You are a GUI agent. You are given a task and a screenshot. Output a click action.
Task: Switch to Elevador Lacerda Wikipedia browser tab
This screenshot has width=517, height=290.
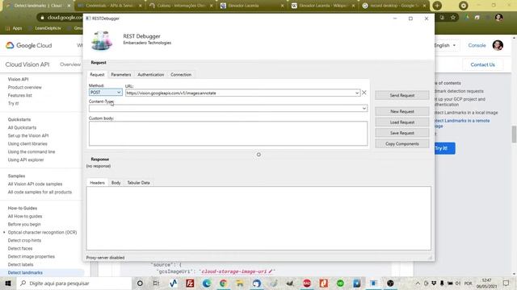[x=322, y=6]
